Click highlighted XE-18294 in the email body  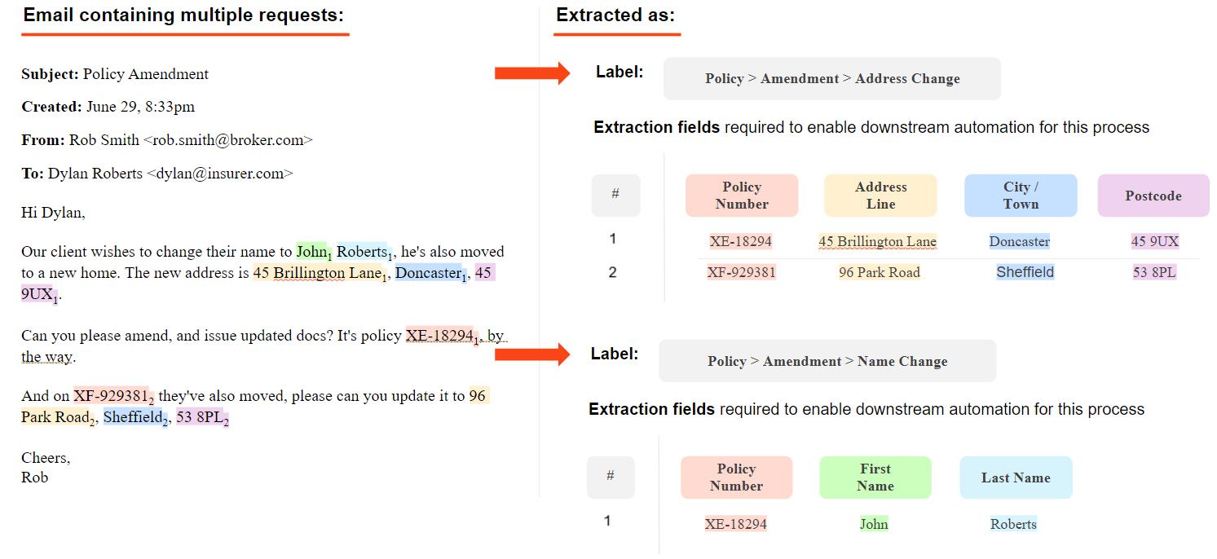click(x=439, y=336)
